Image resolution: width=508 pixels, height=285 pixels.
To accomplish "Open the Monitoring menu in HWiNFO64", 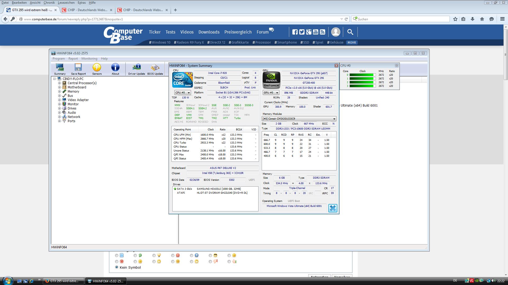I will pos(89,59).
